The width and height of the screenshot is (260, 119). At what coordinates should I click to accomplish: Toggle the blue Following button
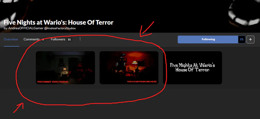point(208,39)
